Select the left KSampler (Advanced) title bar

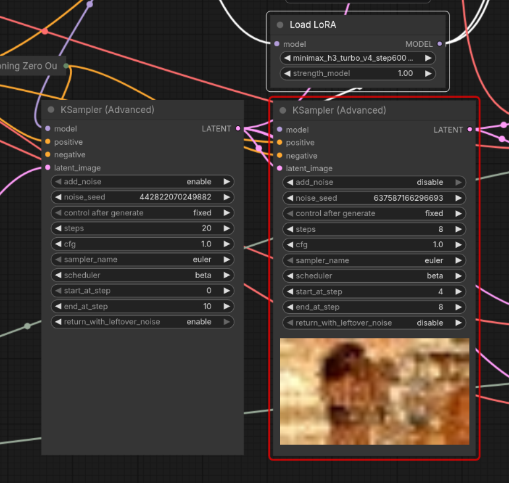pyautogui.click(x=143, y=110)
